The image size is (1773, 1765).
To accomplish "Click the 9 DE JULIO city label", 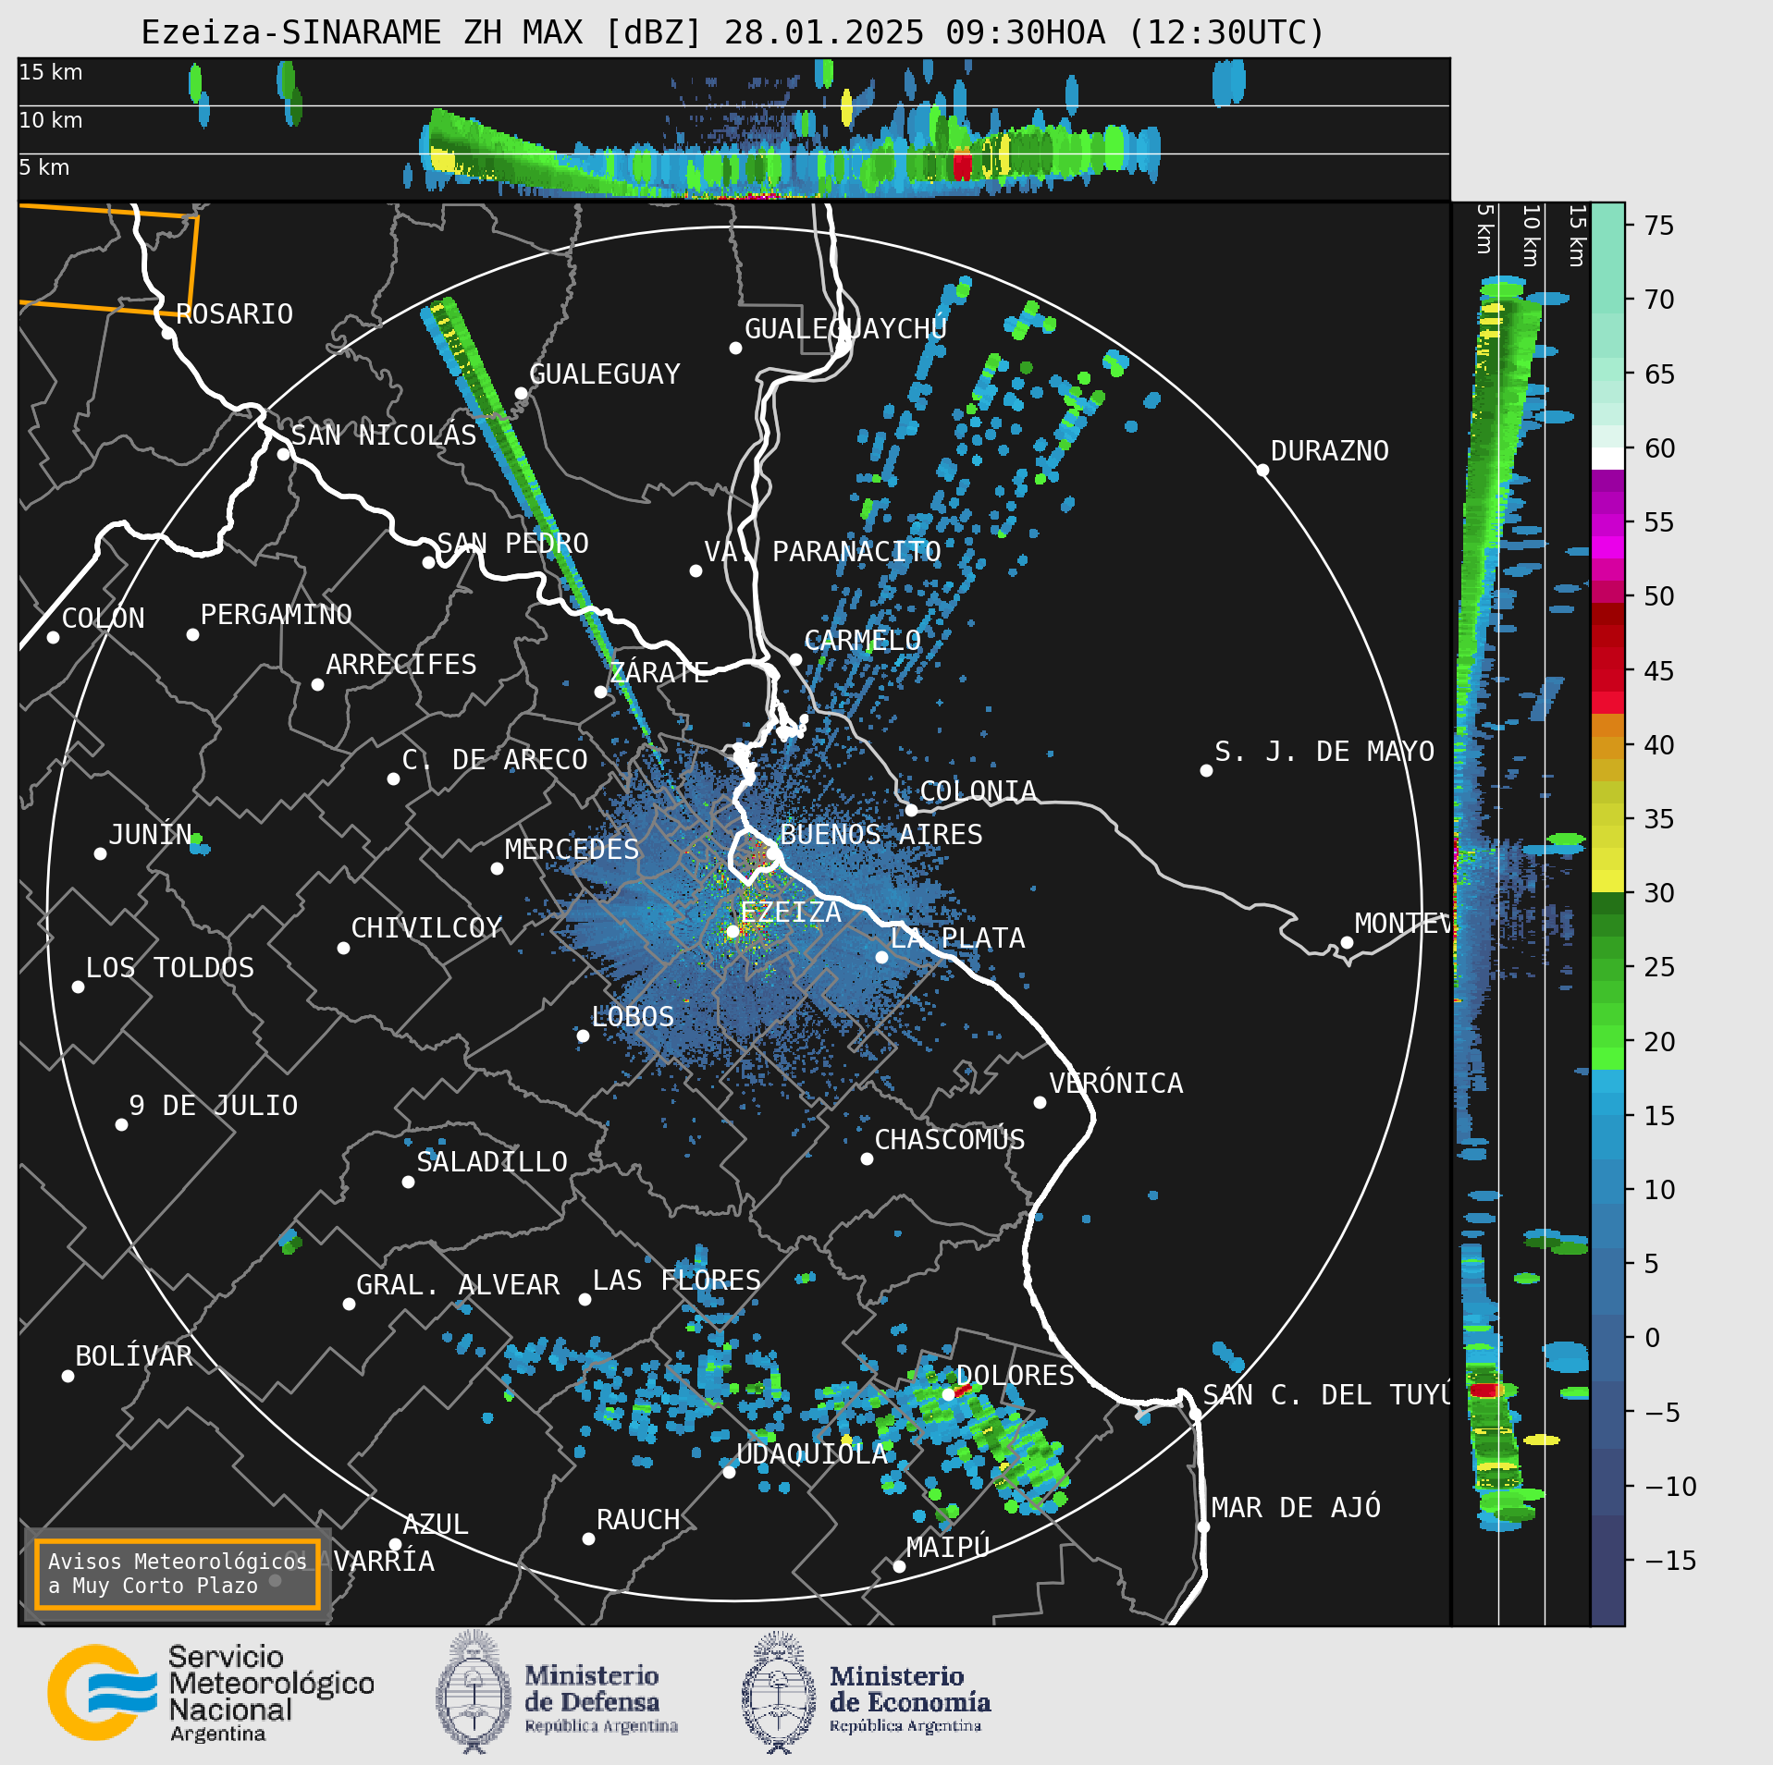I will [214, 1106].
